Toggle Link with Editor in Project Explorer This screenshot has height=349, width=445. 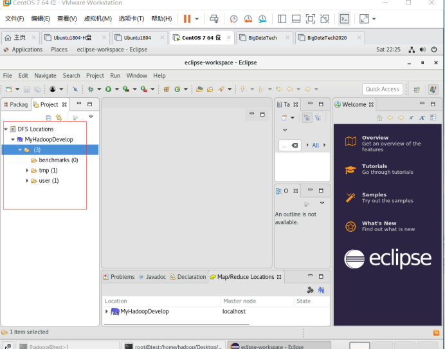[59, 117]
